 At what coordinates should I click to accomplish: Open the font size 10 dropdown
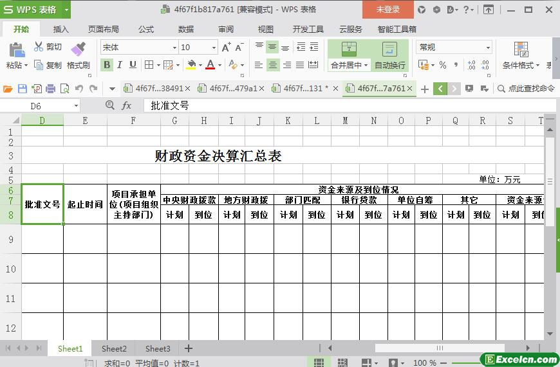(214, 48)
